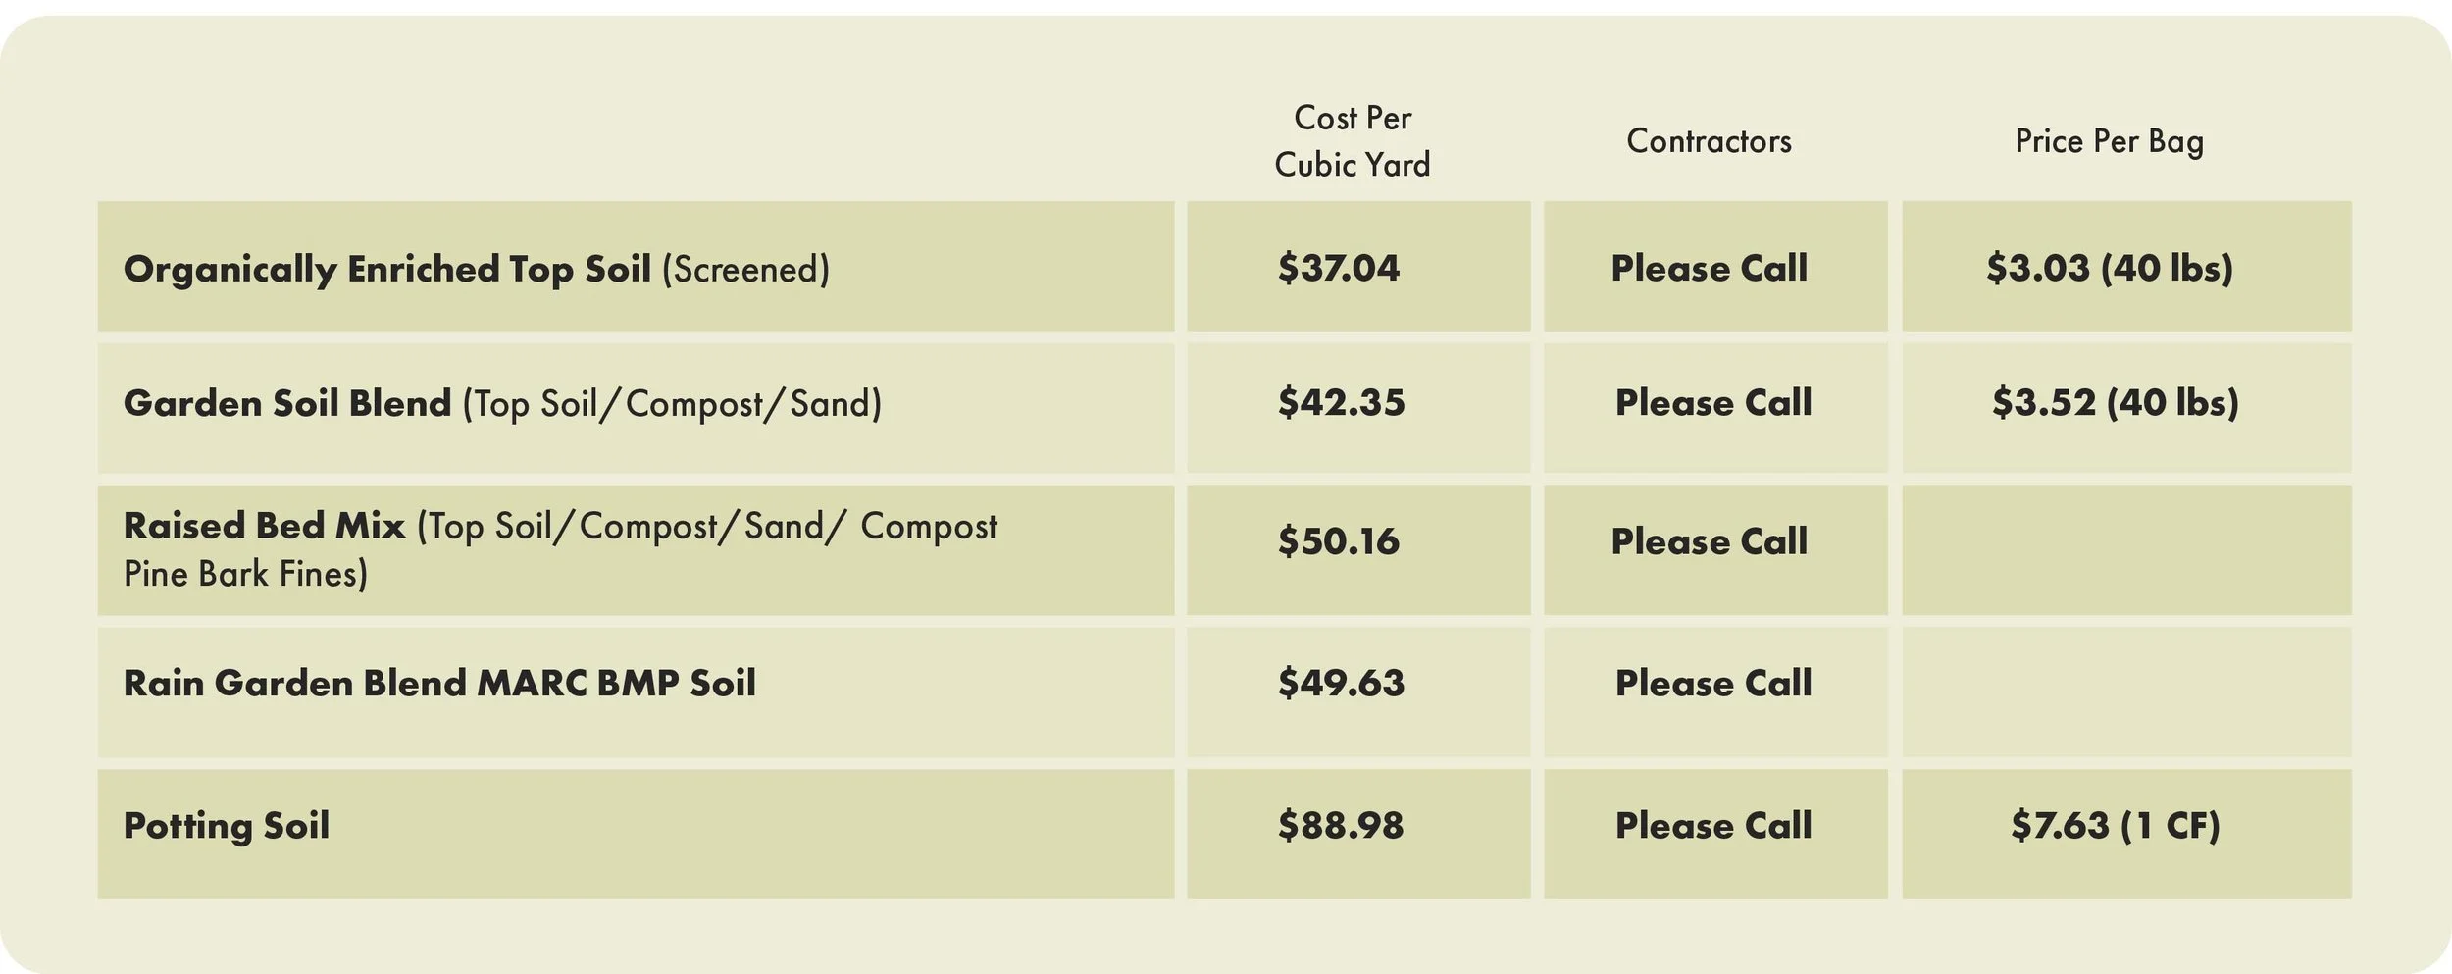The width and height of the screenshot is (2452, 974).
Task: Click Please Call in Garden Soil Blend row
Action: 1713,402
